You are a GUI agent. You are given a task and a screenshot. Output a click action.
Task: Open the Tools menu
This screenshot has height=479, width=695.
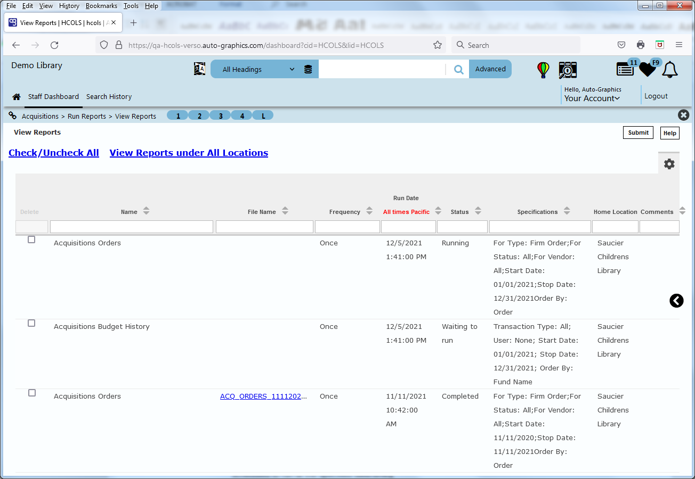(131, 6)
